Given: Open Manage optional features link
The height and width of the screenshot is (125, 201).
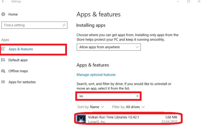Looking at the screenshot, I should 96,75.
